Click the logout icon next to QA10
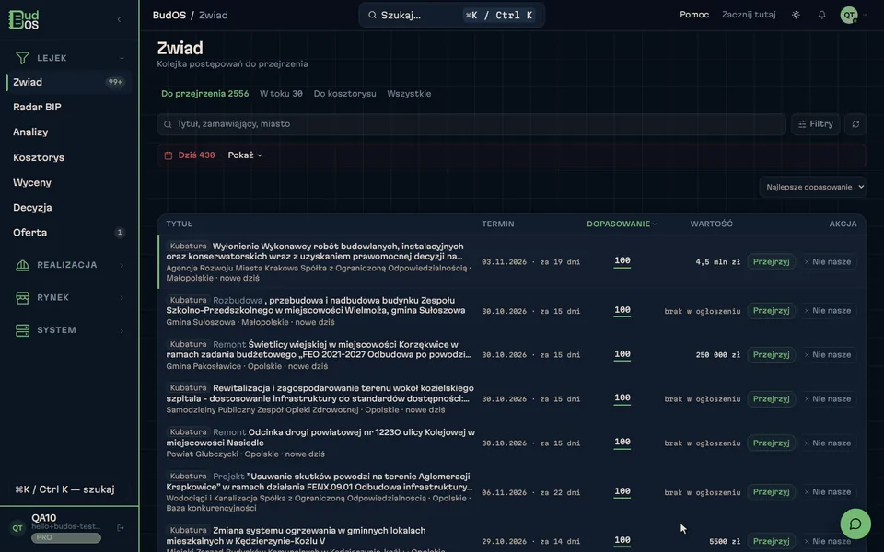The width and height of the screenshot is (884, 552). click(120, 528)
